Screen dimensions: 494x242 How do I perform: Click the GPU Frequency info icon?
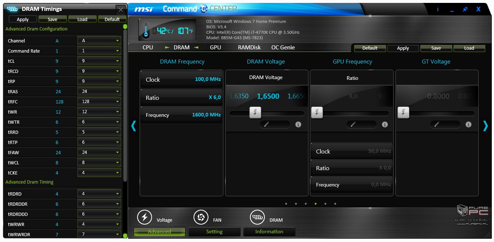point(385,124)
